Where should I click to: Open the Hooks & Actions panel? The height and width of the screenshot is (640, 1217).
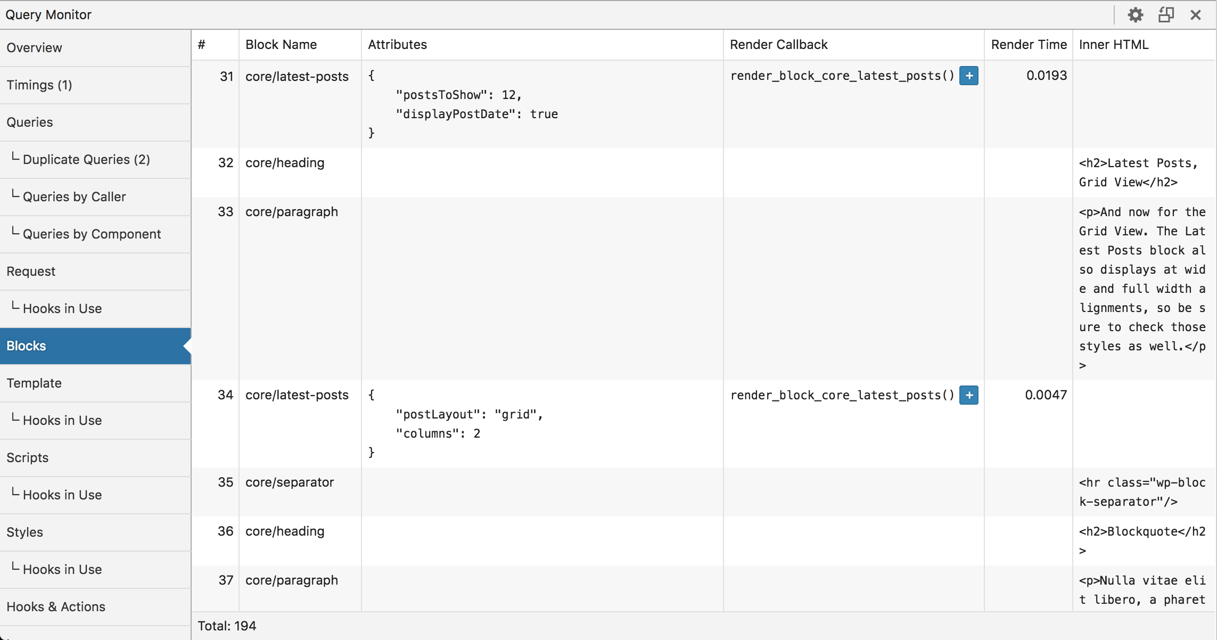click(95, 607)
